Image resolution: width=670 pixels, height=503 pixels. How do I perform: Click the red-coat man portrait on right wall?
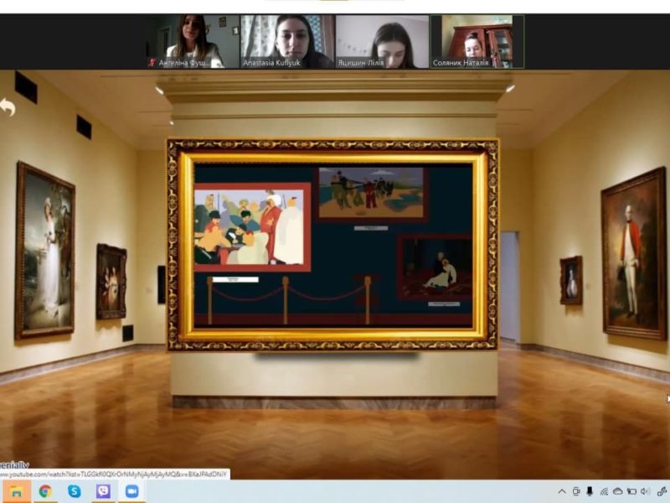[x=632, y=253]
